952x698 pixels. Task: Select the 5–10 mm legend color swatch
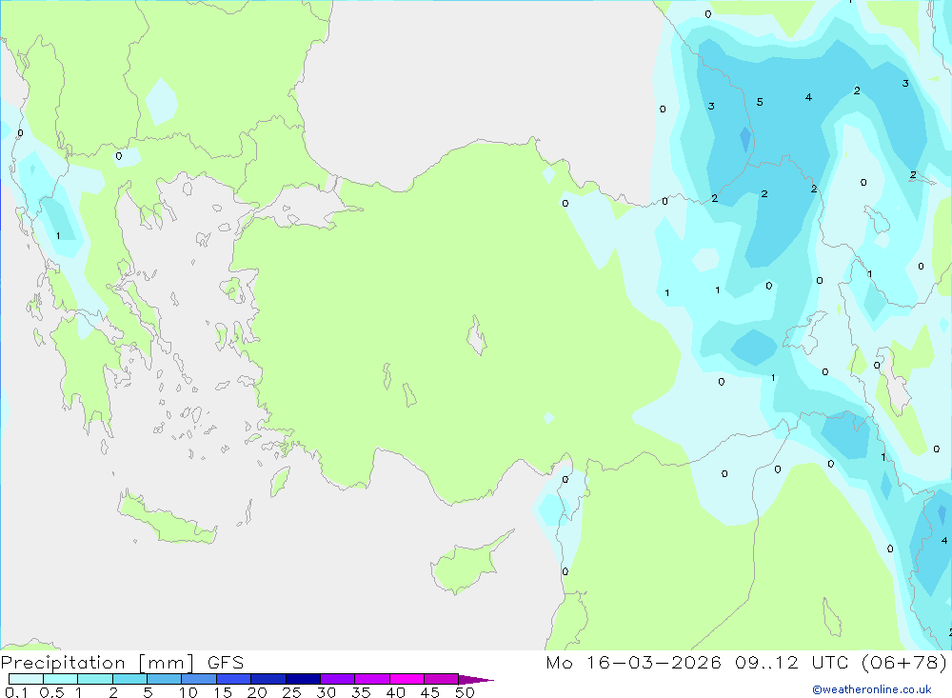164,679
